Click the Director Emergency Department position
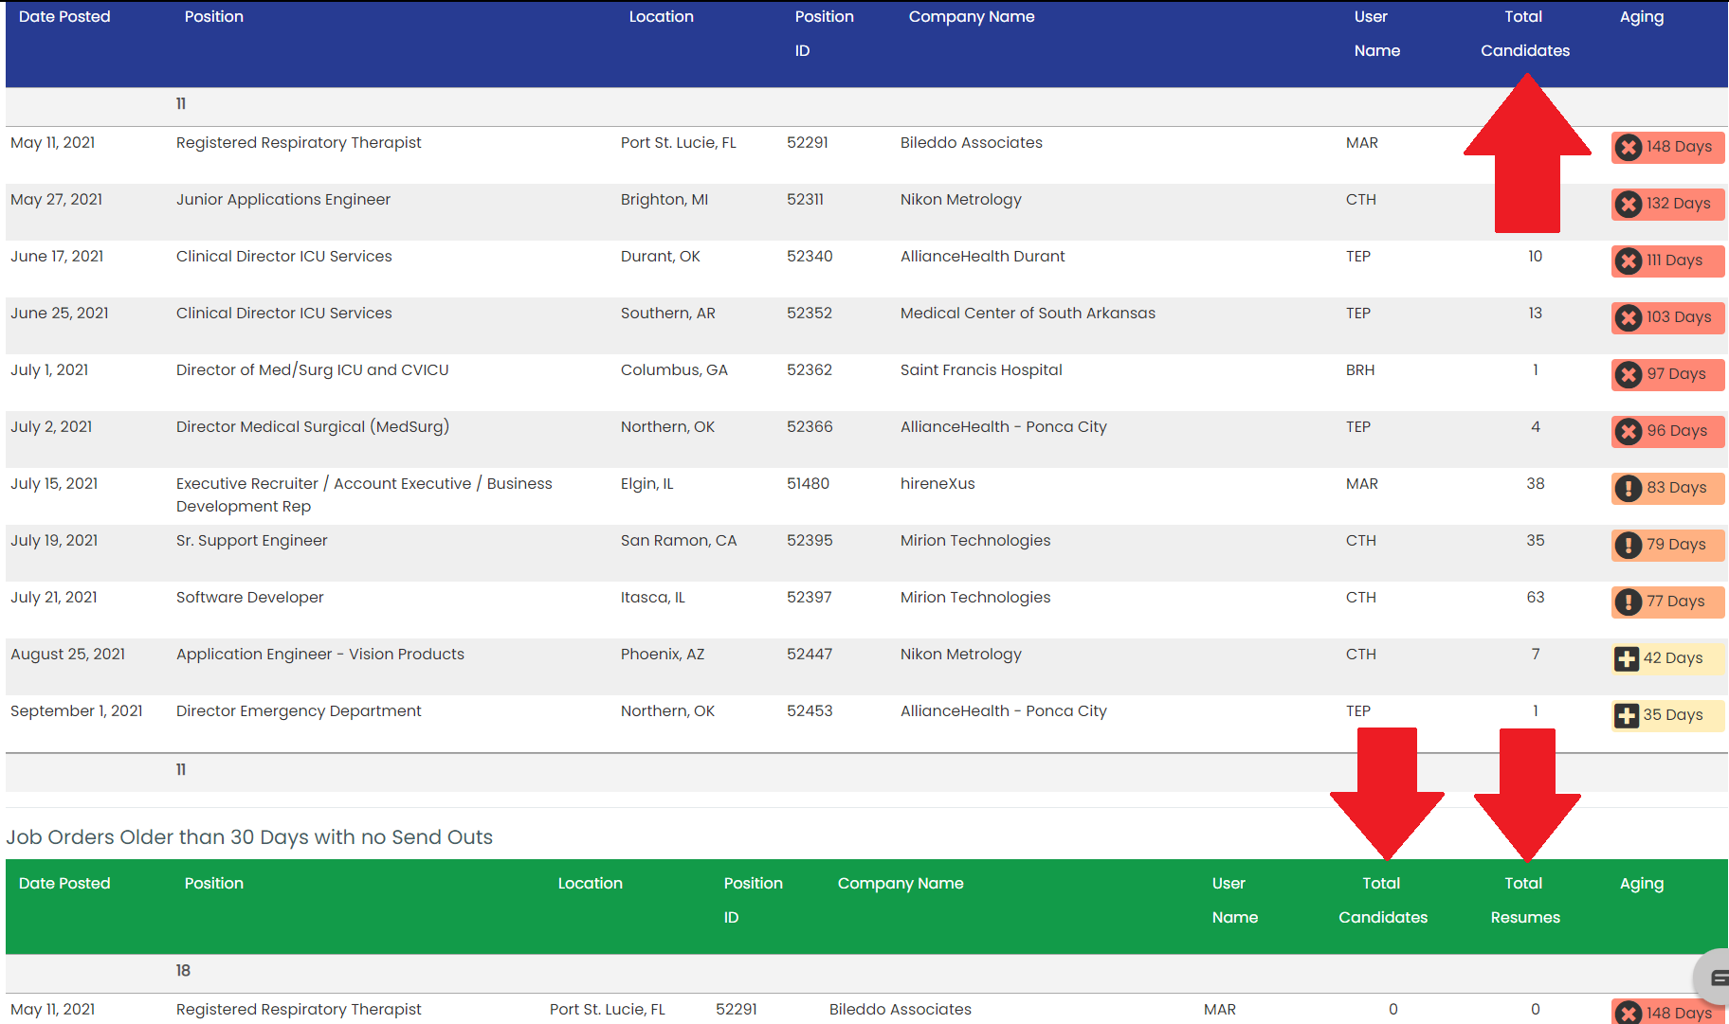The height and width of the screenshot is (1024, 1729). point(299,711)
